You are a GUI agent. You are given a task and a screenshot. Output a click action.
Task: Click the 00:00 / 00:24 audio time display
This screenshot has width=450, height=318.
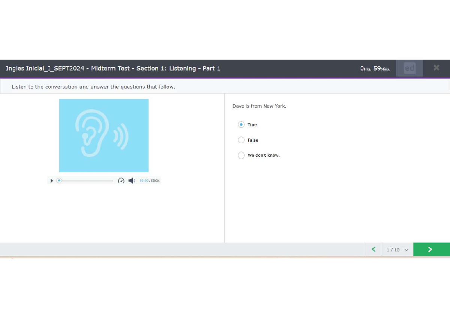[150, 181]
